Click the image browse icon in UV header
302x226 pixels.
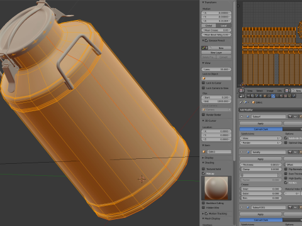288,90
